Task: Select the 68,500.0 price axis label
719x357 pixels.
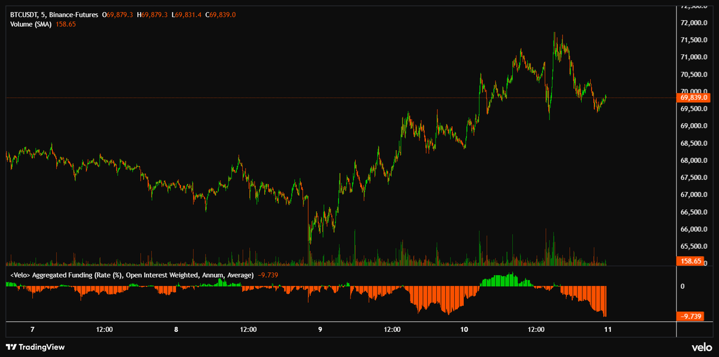Action: (x=695, y=144)
